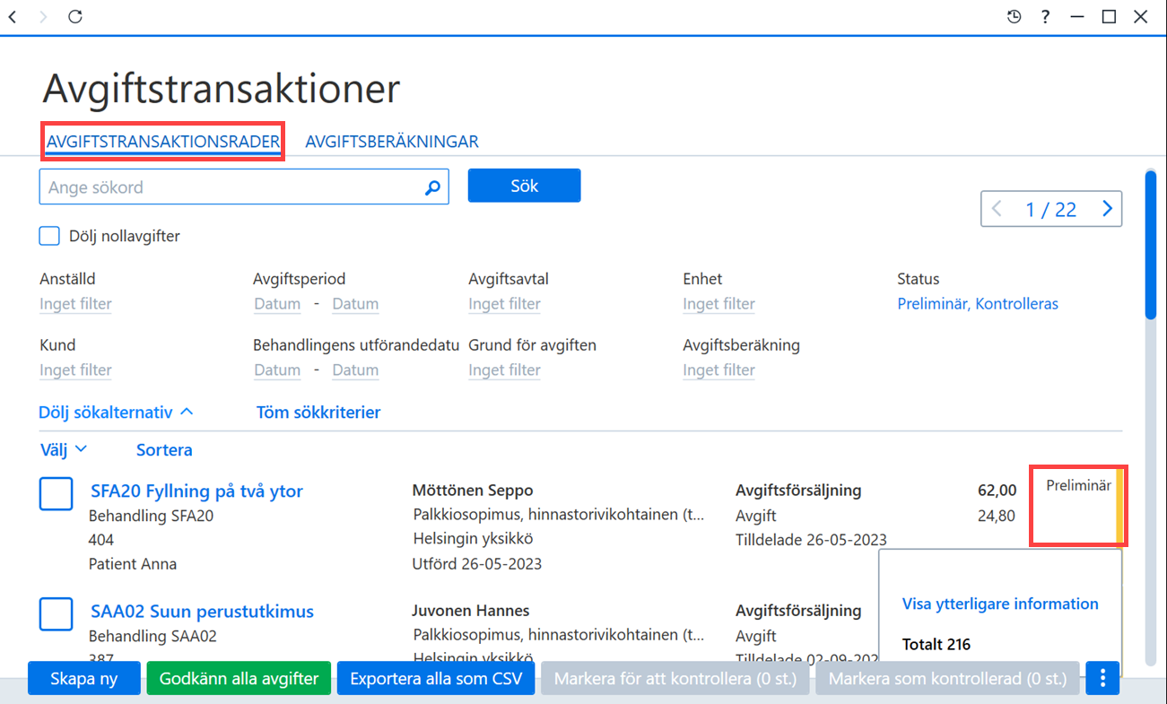Go to previous page arrow in pager
The image size is (1167, 704).
point(997,209)
